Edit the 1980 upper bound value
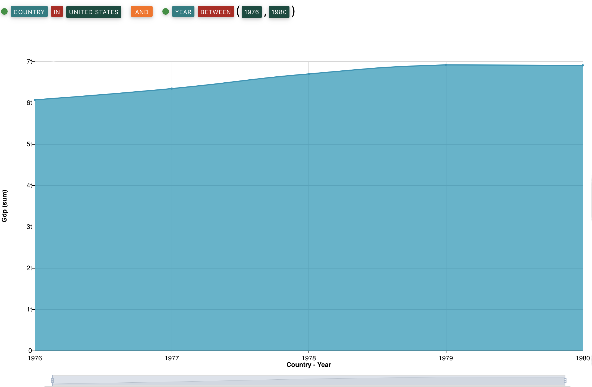The image size is (592, 387). pyautogui.click(x=279, y=12)
